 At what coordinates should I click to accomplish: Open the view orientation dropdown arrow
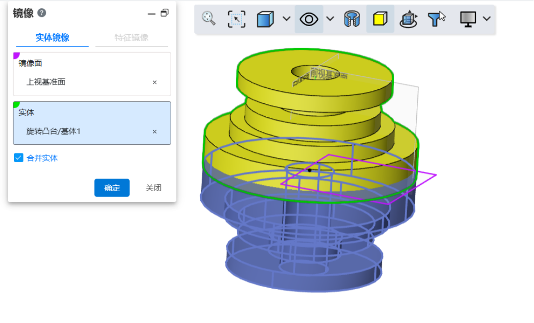coord(287,19)
